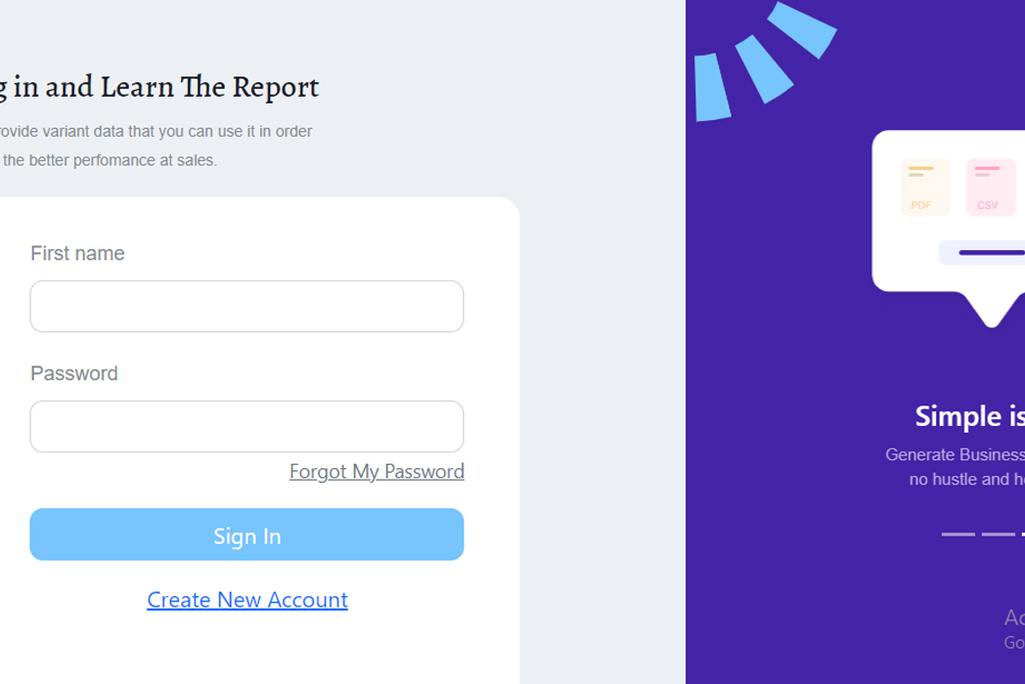Click the pink .CSV file icon
The image size is (1025, 684).
pos(991,187)
